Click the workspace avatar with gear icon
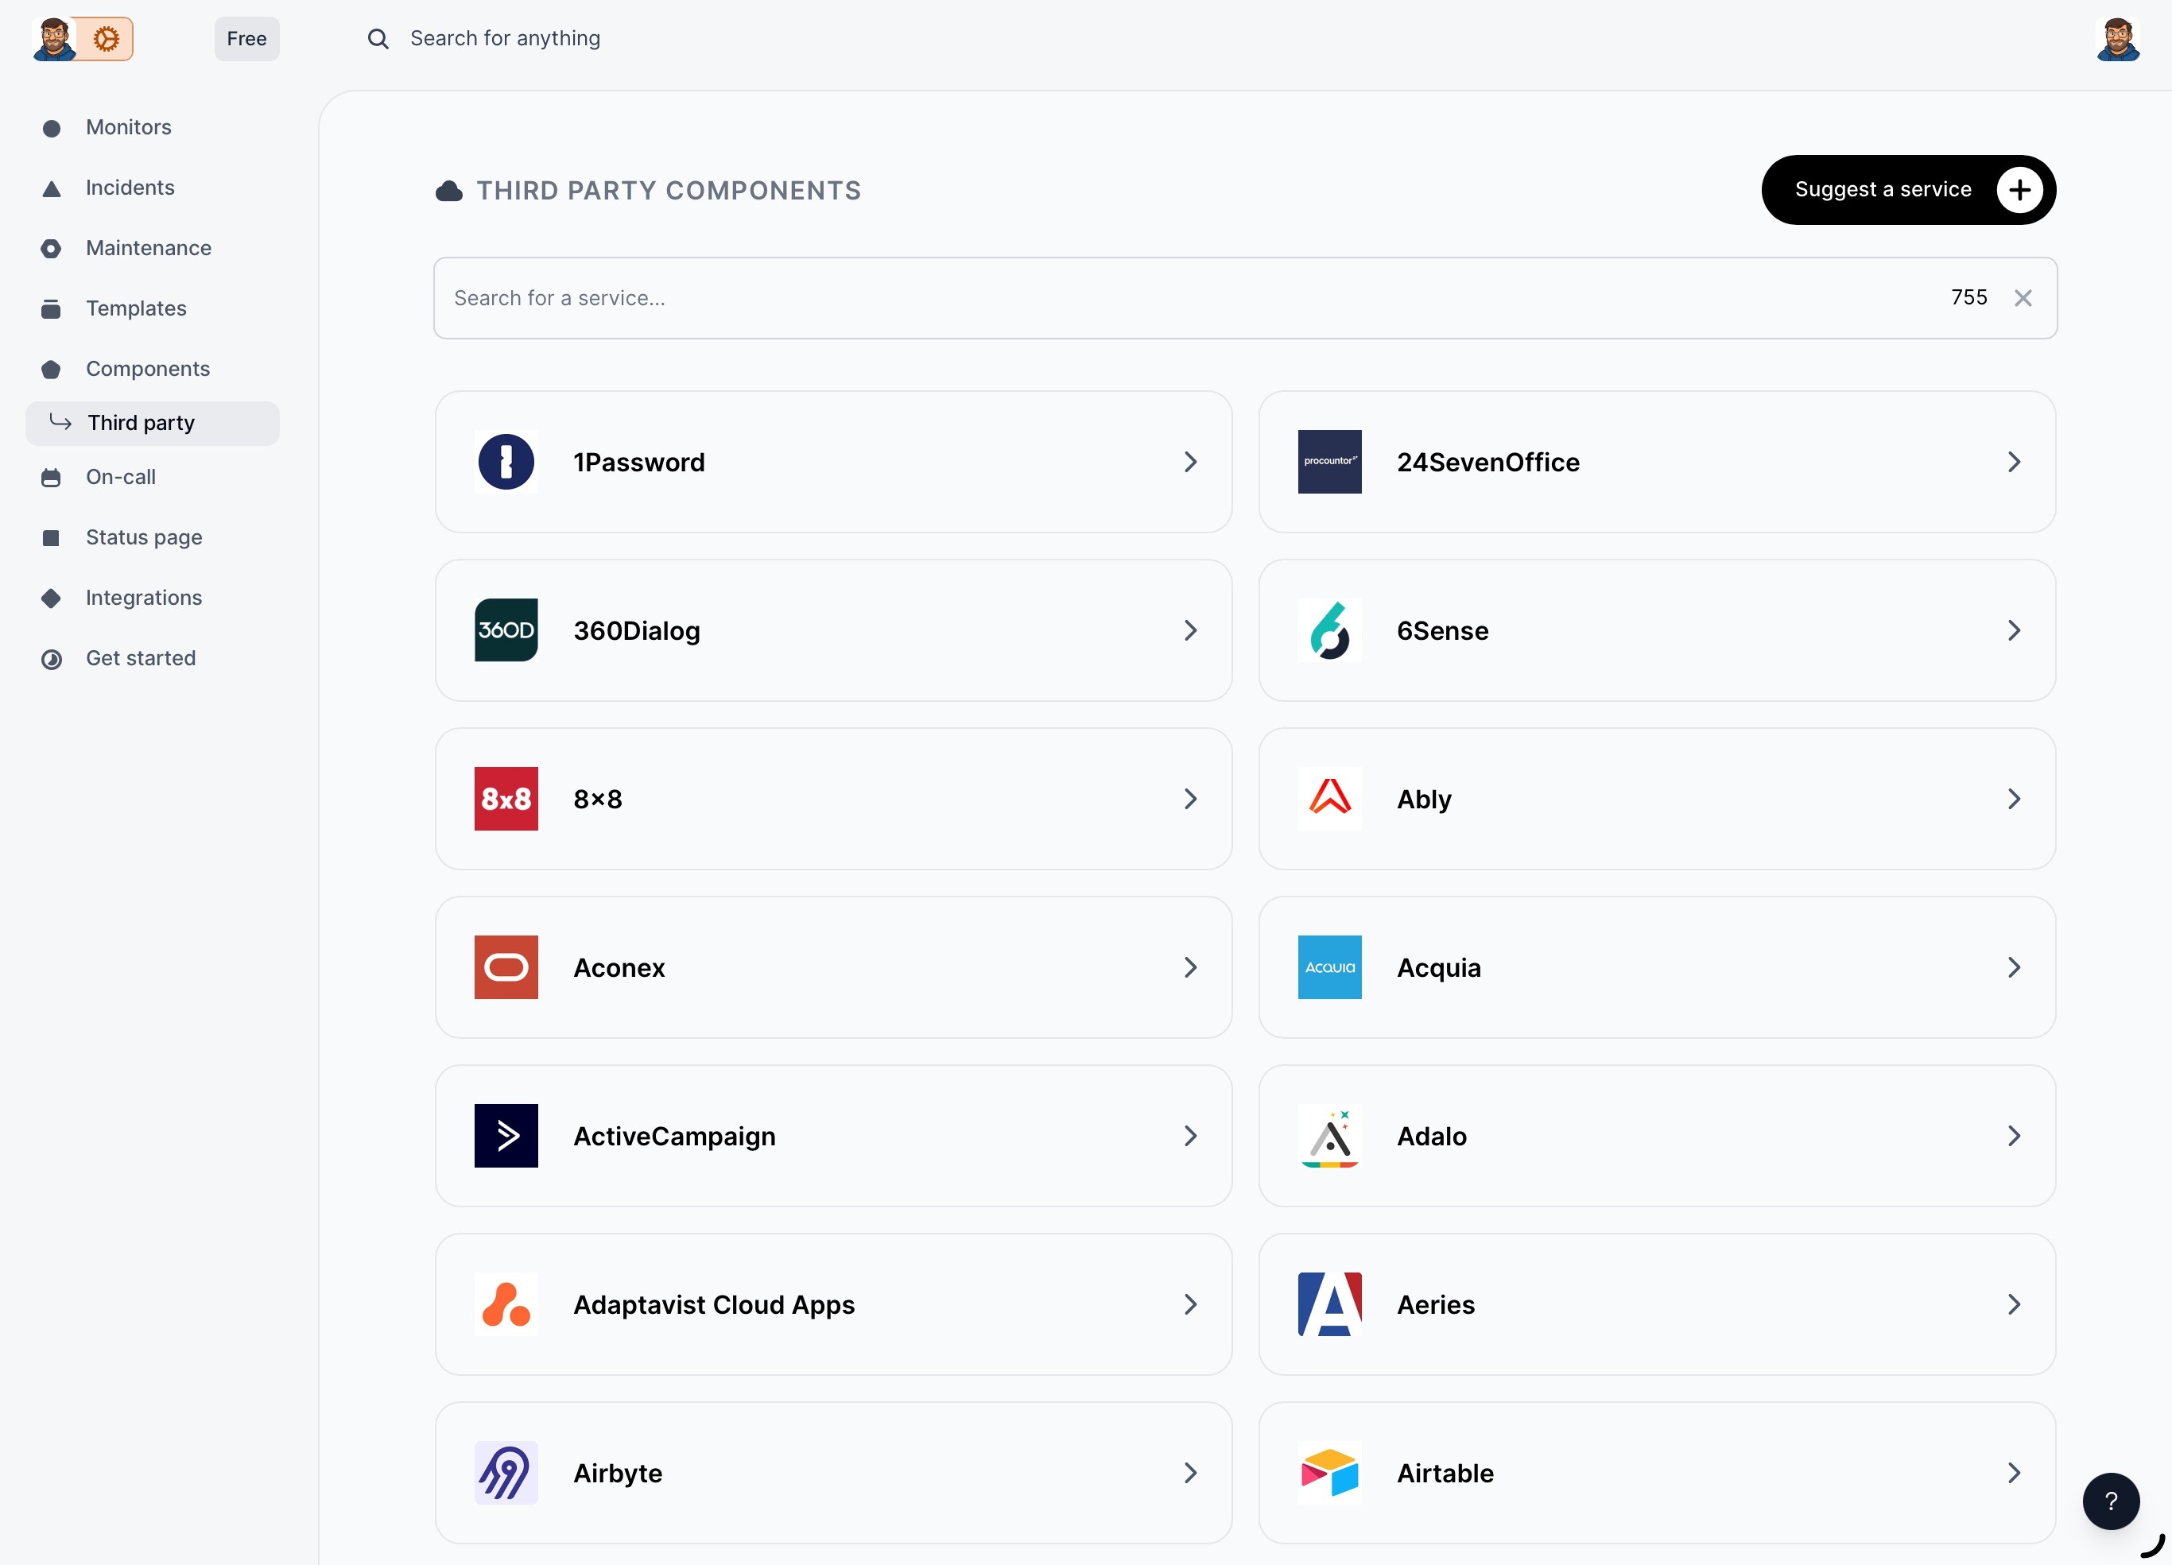Image resolution: width=2172 pixels, height=1565 pixels. click(x=83, y=38)
